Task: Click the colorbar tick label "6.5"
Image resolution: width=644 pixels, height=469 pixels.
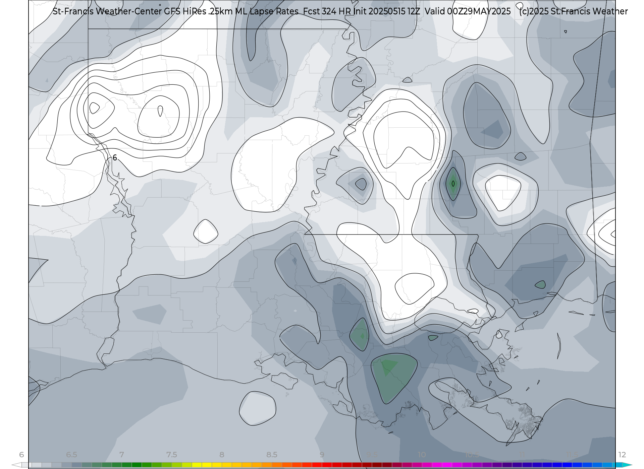Action: 71,455
